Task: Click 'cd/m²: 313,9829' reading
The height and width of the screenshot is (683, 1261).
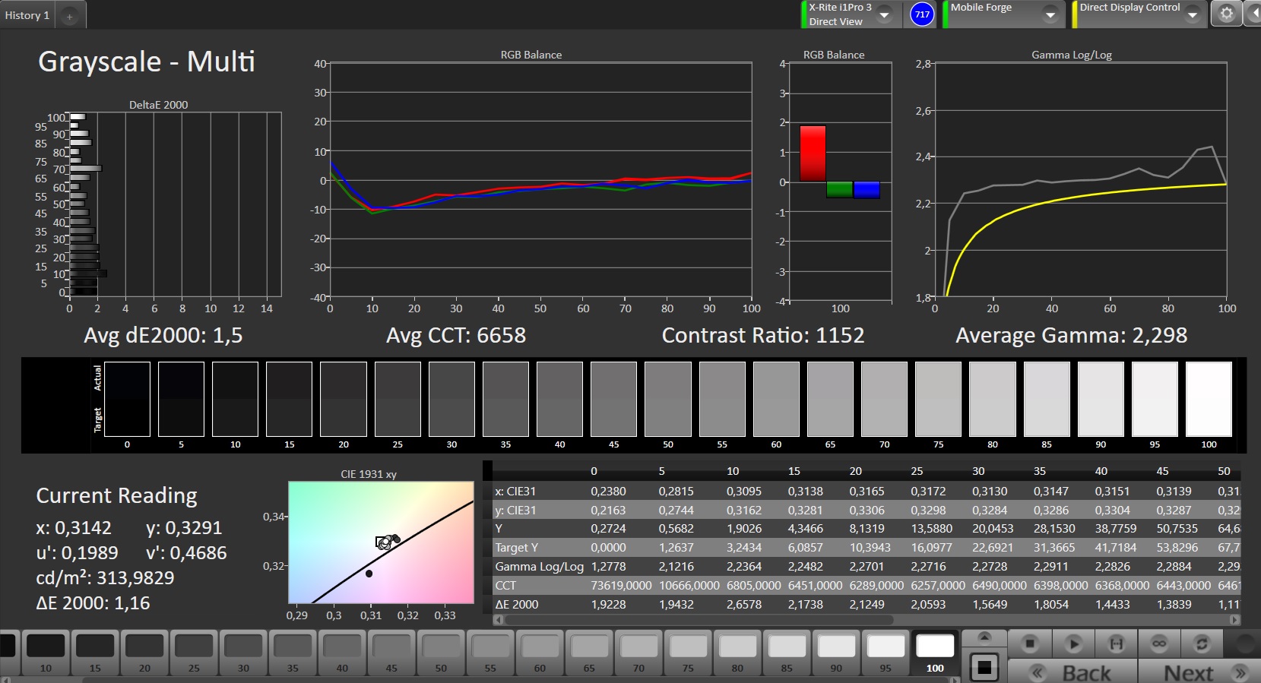Action: coord(105,578)
